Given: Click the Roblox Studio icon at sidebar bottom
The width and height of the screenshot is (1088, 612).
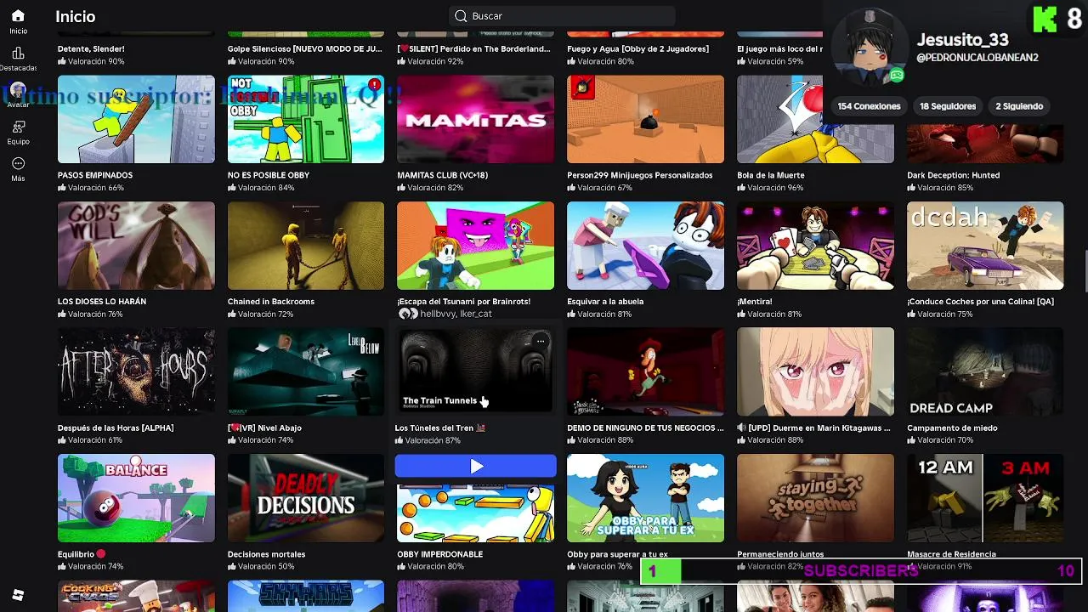Looking at the screenshot, I should (x=18, y=595).
